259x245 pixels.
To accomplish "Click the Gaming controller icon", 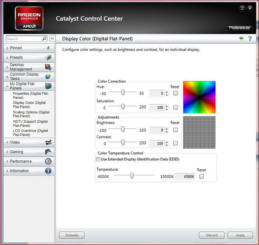I will [x=48, y=152].
